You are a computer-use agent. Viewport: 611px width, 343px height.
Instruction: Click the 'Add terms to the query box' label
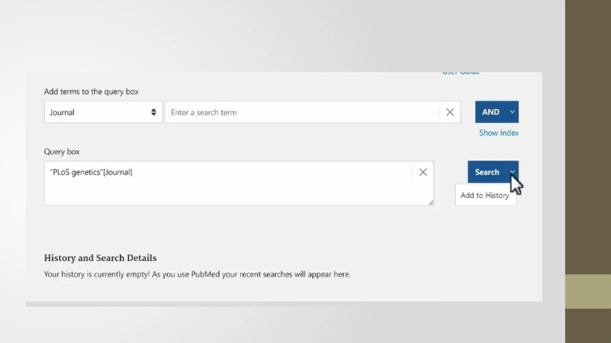coord(91,92)
